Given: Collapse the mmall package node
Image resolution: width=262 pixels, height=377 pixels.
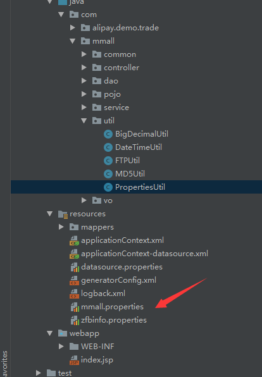Looking at the screenshot, I should click(x=72, y=41).
